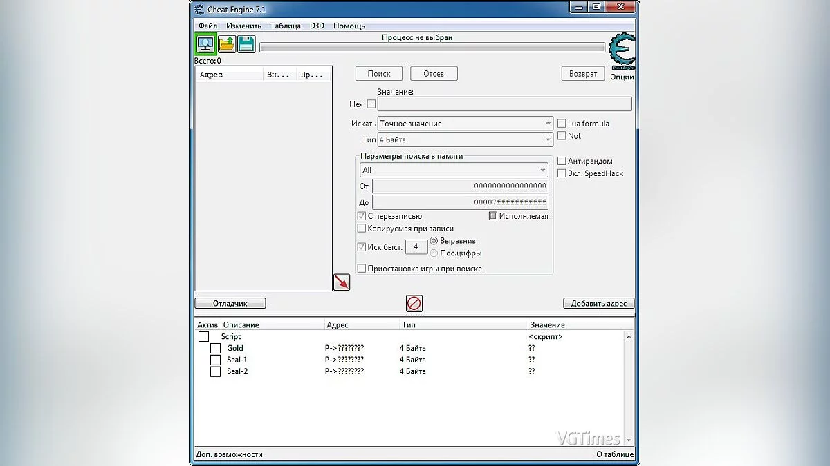Toggle the Иск.быст. checkbox
Image resolution: width=830 pixels, height=466 pixels.
tap(361, 247)
